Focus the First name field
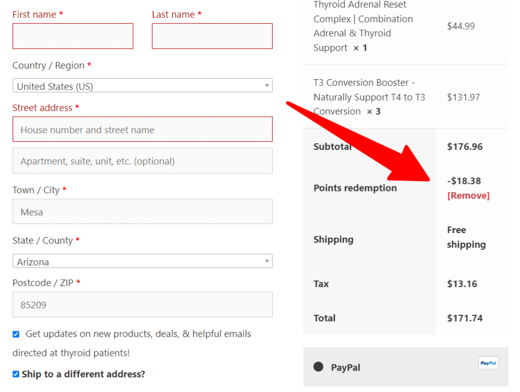Viewport: 520px width, 392px height. point(73,36)
